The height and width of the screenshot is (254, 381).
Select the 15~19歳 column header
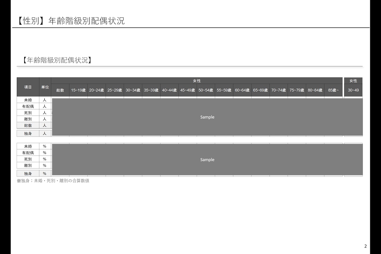click(78, 90)
